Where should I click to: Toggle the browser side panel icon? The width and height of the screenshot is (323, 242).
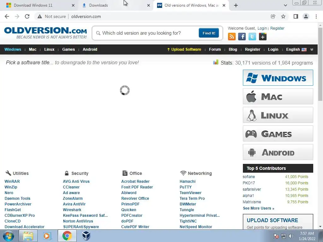point(296,16)
